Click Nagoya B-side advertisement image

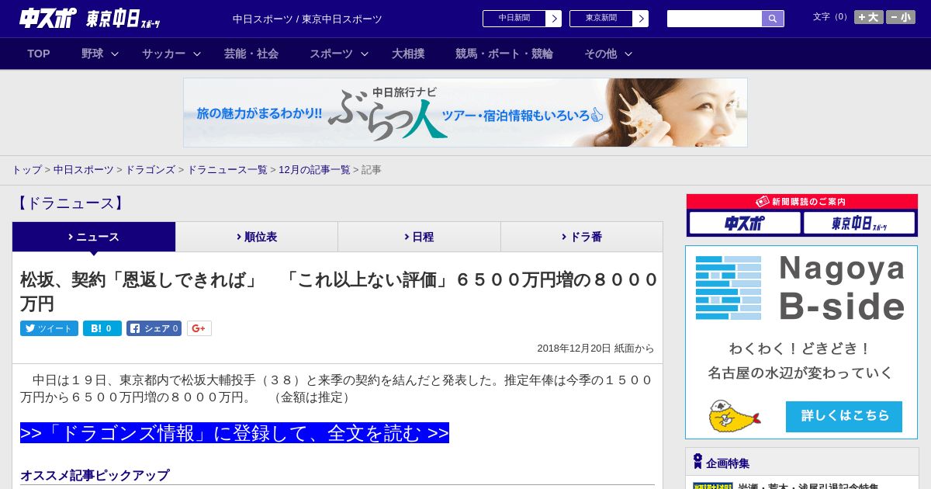click(x=801, y=342)
